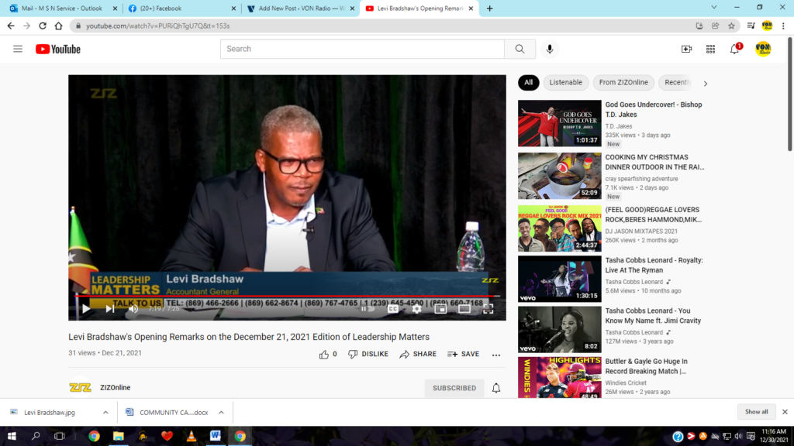Screen dimensions: 794x446
Task: Expand options for COMMUNITY CA docx download
Action: [x=221, y=412]
